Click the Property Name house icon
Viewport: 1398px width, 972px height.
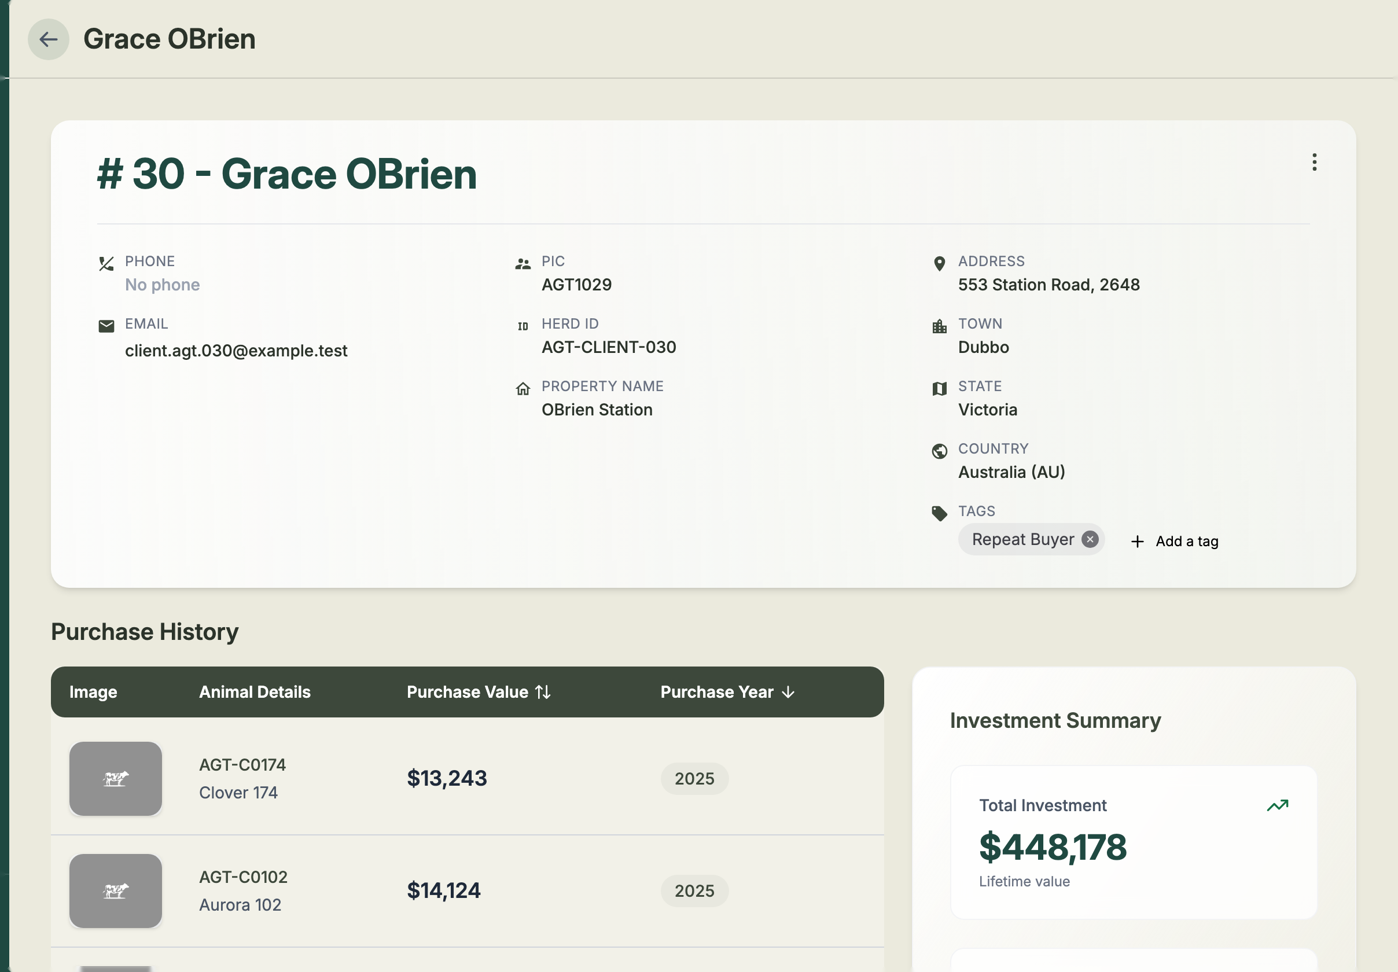coord(523,388)
